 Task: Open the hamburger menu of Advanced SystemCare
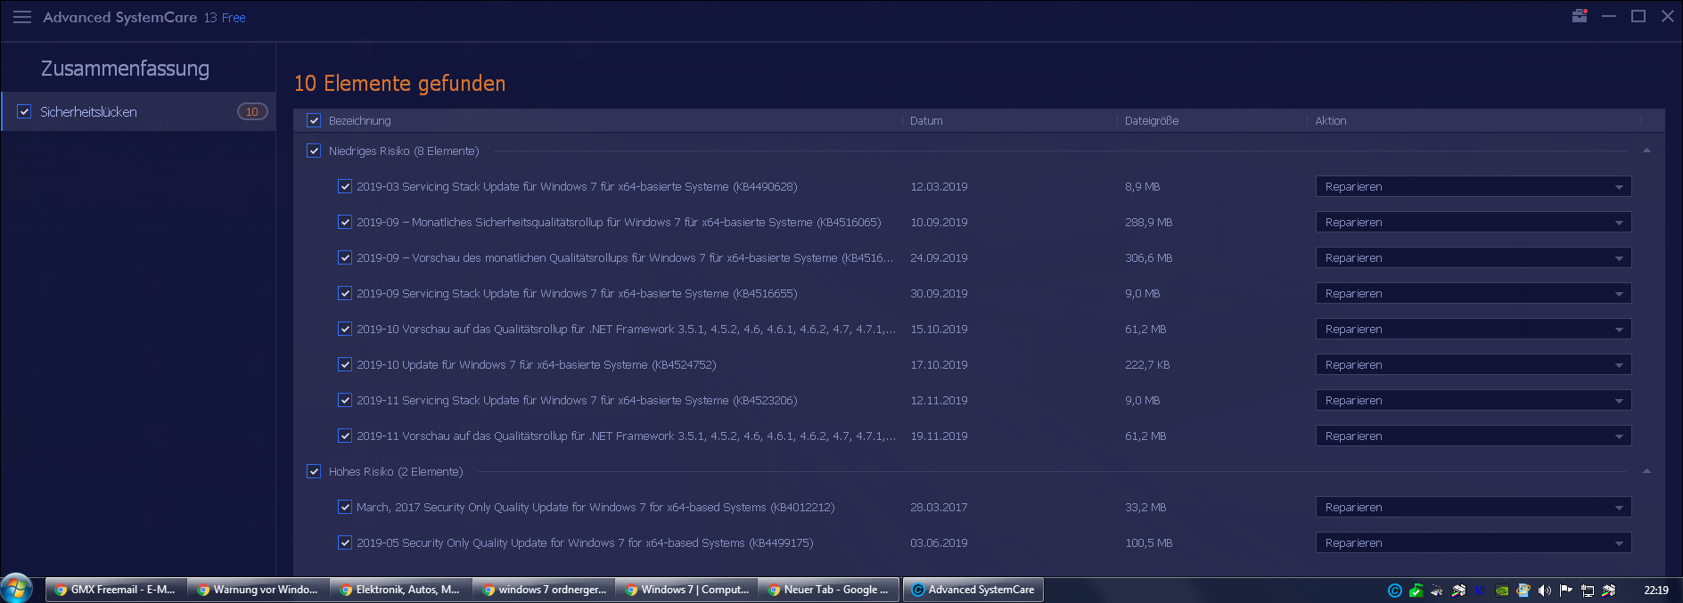22,17
